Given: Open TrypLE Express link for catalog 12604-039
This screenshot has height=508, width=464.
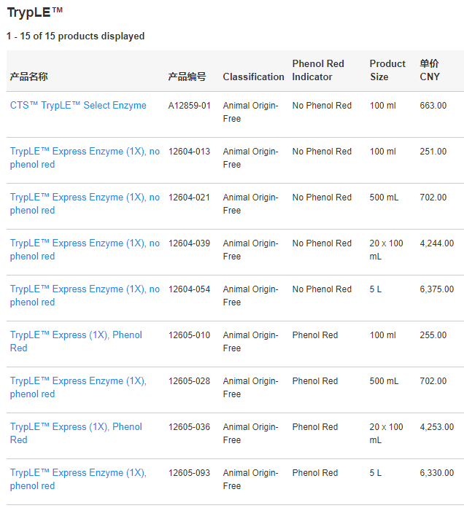Looking at the screenshot, I should (85, 250).
